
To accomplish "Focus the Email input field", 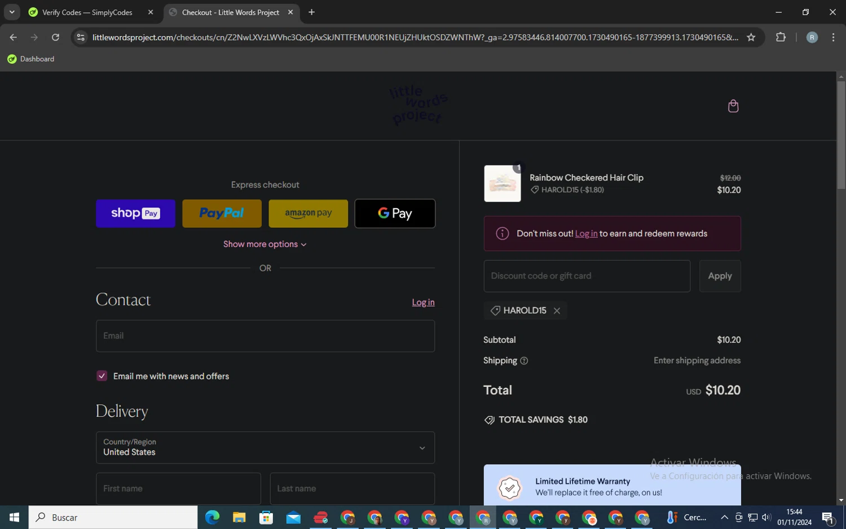I will [265, 336].
